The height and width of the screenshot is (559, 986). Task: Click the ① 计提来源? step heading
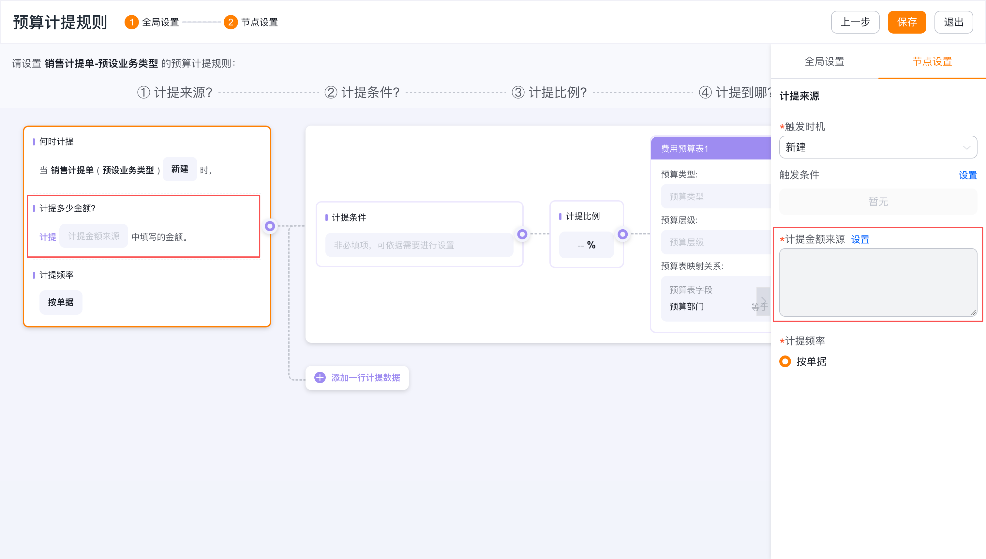pos(175,93)
